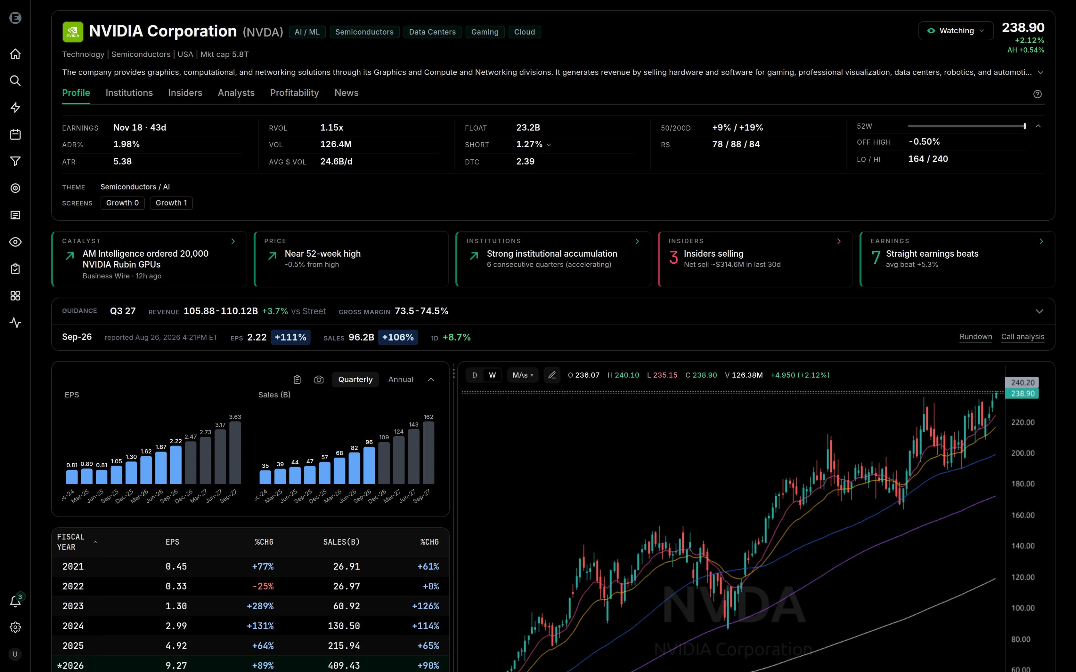The image size is (1076, 672).
Task: Open the calendar icon in sidebar
Action: pyautogui.click(x=15, y=134)
